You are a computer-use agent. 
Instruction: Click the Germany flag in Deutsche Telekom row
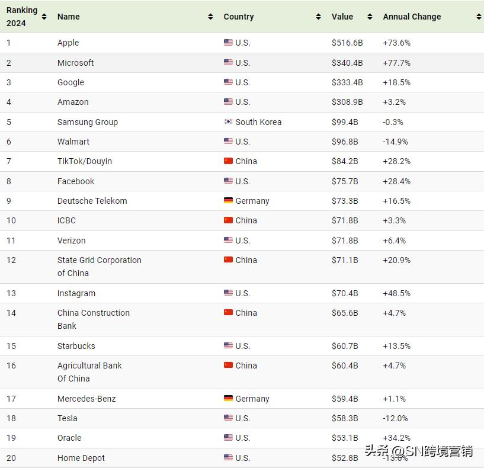(228, 201)
